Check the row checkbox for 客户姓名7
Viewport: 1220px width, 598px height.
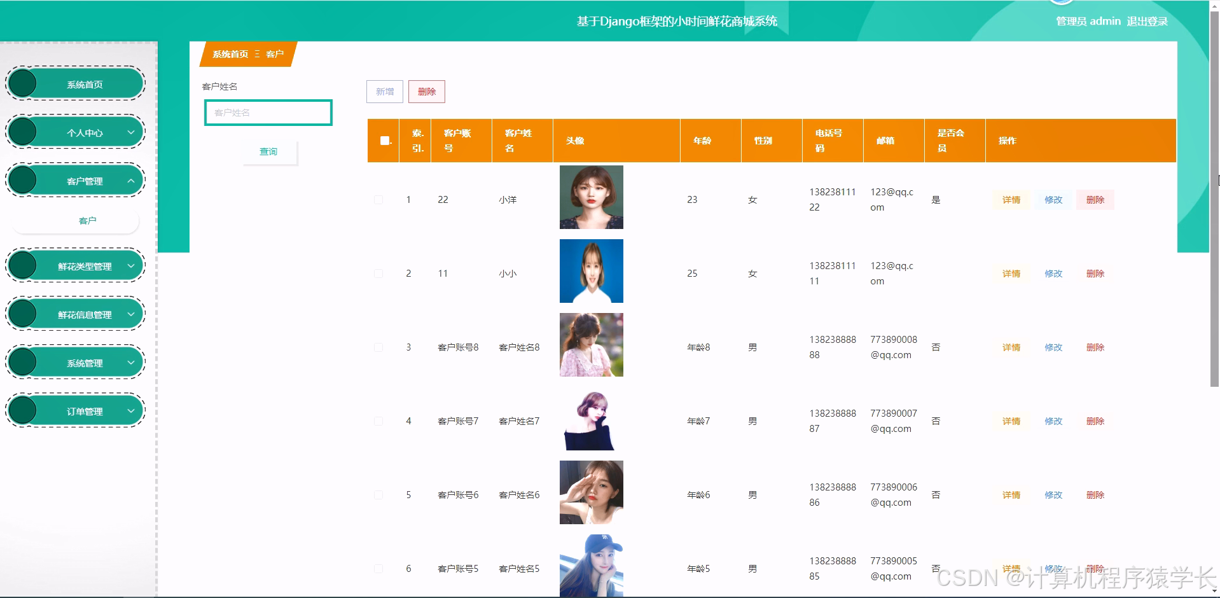tap(378, 421)
